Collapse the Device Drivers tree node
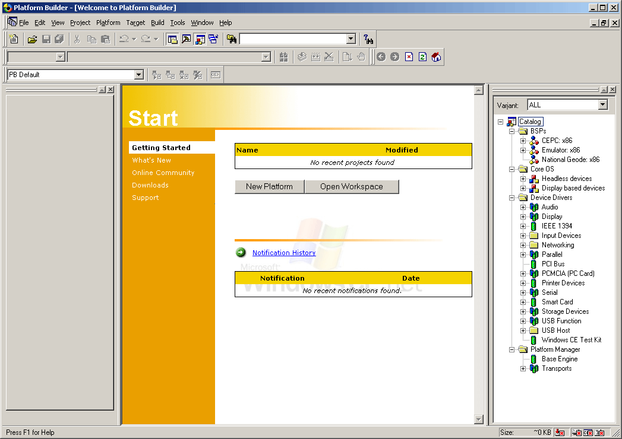 click(512, 198)
